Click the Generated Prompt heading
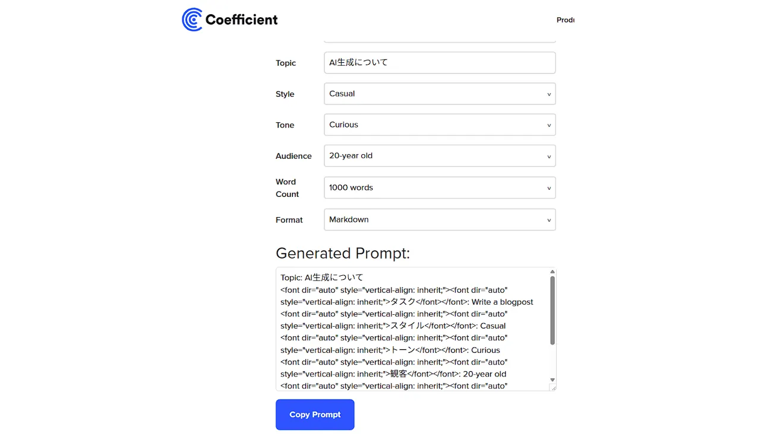Screen dimensions: 767x434 pos(343,254)
